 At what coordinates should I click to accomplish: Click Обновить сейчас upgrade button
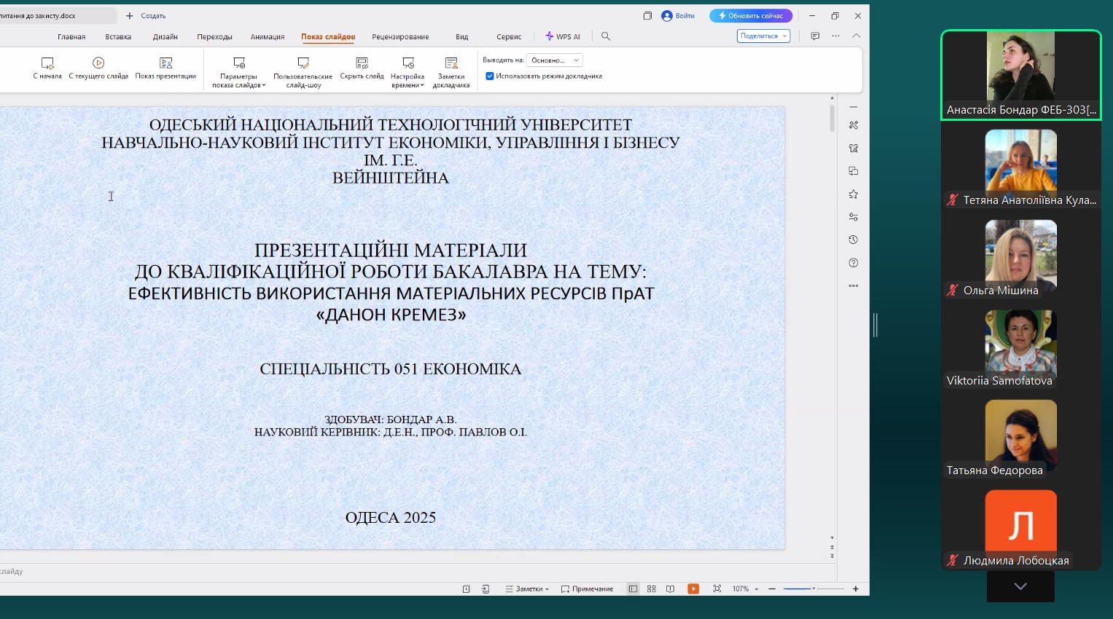pyautogui.click(x=751, y=15)
